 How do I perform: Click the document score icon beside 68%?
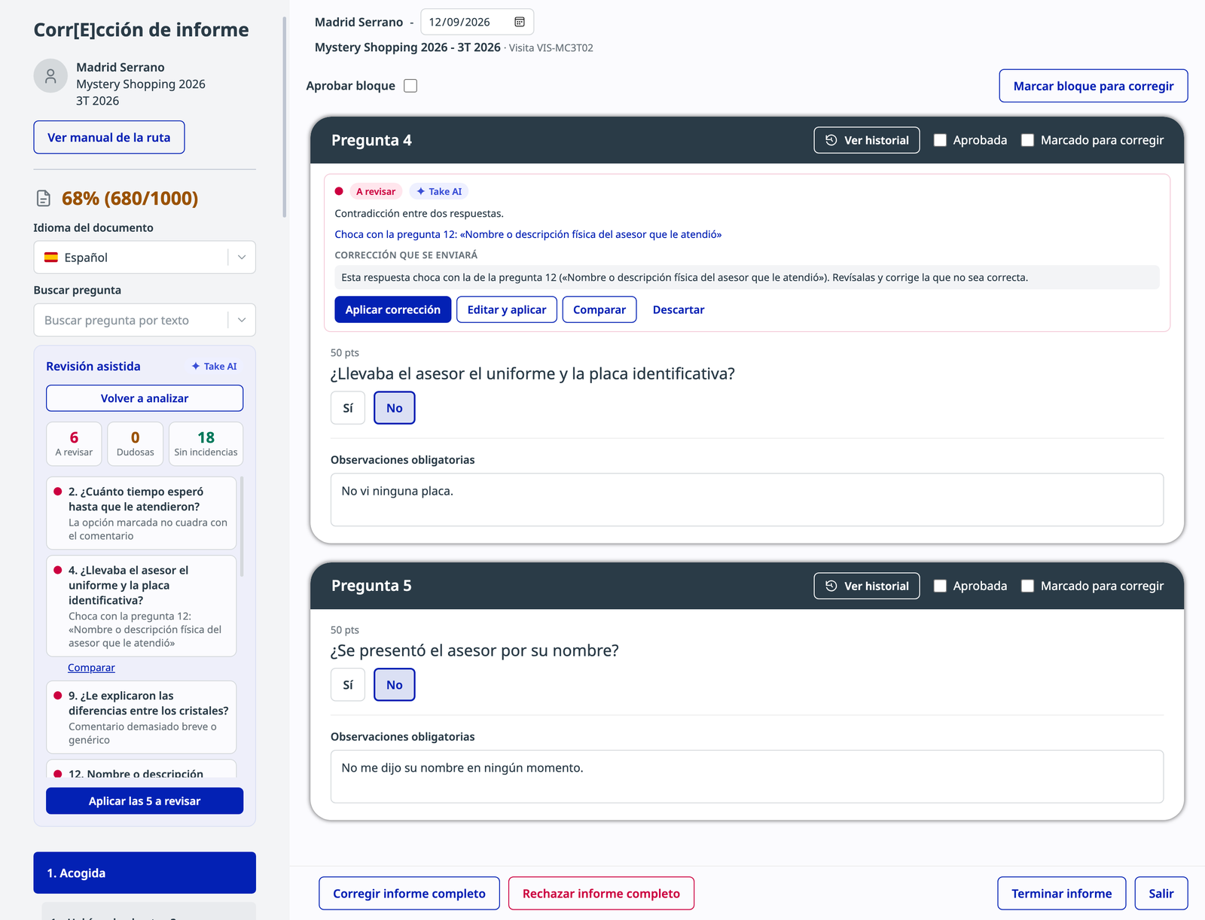click(x=44, y=198)
